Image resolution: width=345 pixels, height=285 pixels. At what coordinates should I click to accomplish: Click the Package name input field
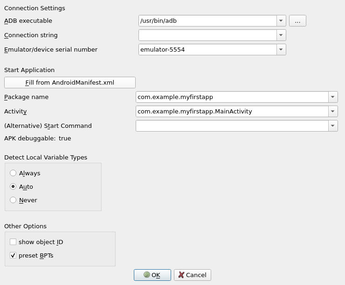pyautogui.click(x=232, y=97)
